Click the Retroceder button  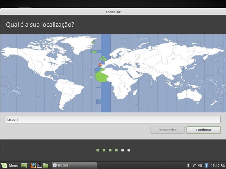(x=168, y=130)
